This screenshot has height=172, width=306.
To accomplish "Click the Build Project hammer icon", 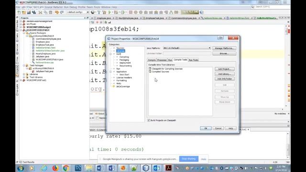I will click(99, 12).
